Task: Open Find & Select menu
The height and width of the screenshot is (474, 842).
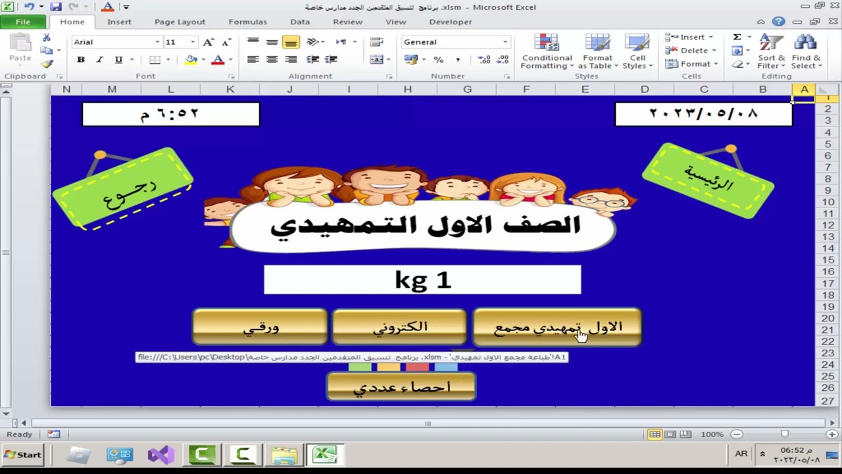Action: pyautogui.click(x=805, y=51)
